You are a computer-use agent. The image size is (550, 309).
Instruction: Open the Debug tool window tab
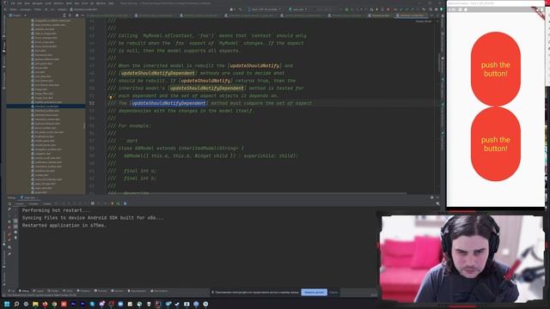[24, 291]
